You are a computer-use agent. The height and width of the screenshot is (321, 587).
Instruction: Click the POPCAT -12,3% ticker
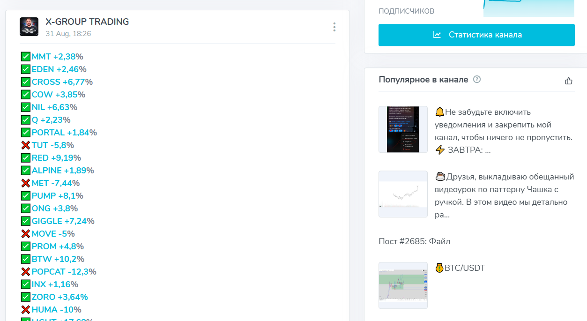64,272
